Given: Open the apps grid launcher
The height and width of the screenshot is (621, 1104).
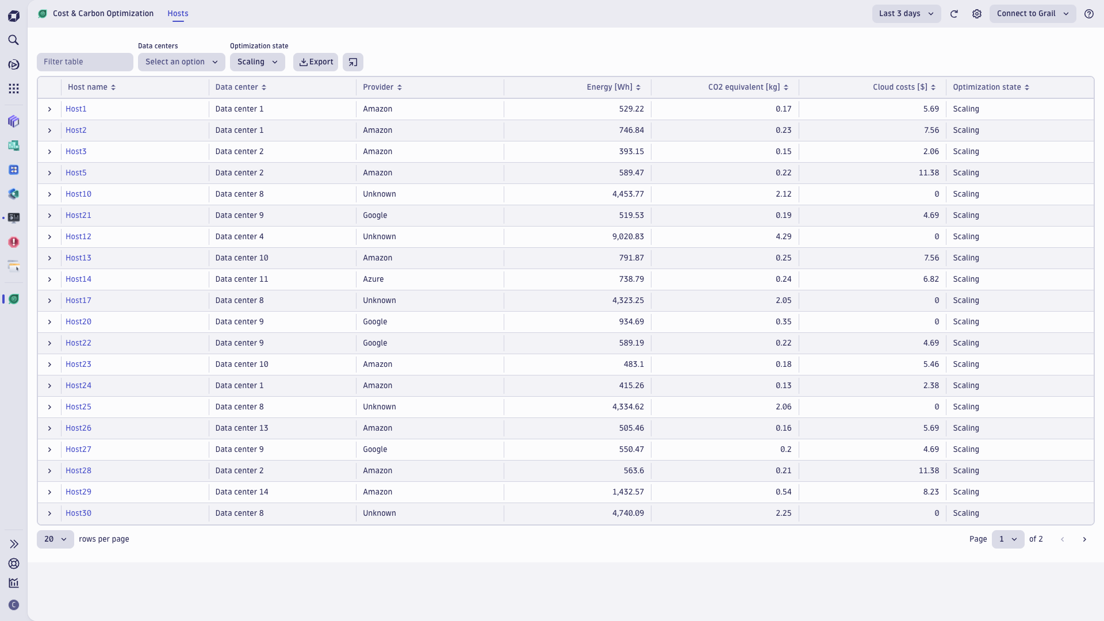Looking at the screenshot, I should (x=14, y=89).
